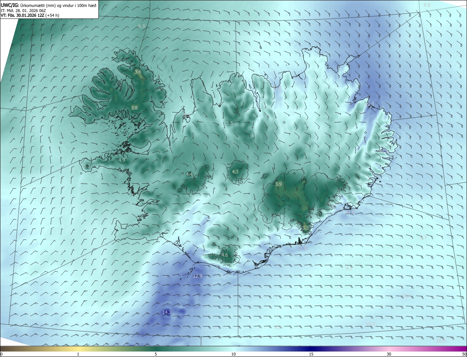
Task: Click the 3.3 value near the southeast coast
Action: pos(305,228)
